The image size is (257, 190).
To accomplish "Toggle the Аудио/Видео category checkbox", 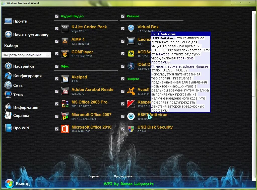I will click(57, 16).
